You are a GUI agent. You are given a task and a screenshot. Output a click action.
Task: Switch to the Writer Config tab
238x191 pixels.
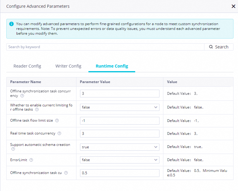point(68,66)
